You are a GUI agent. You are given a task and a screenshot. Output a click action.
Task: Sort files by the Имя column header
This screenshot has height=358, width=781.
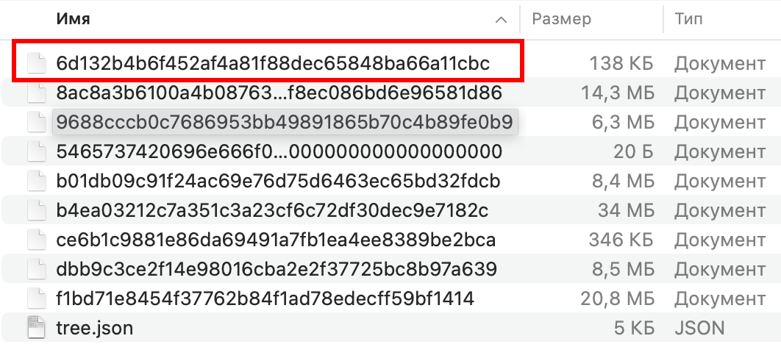click(x=73, y=19)
